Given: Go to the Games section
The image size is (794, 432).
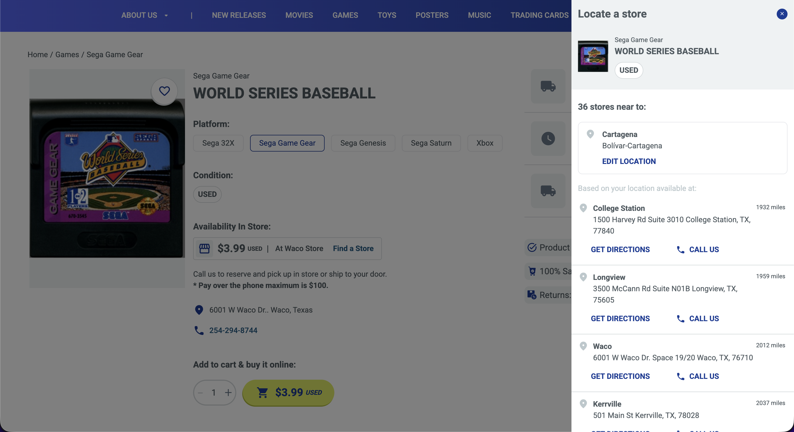Looking at the screenshot, I should click(x=345, y=15).
